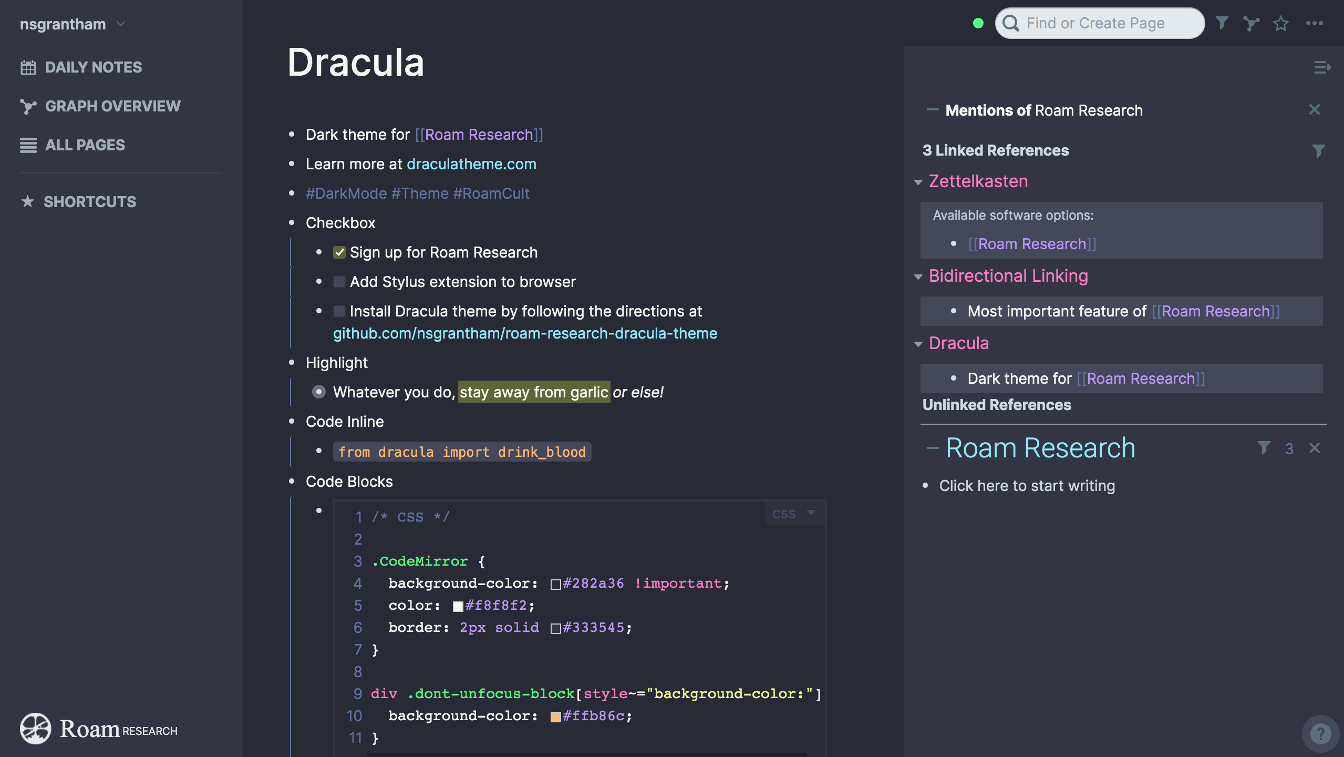Open the filter icon in Linked References

(x=1316, y=149)
